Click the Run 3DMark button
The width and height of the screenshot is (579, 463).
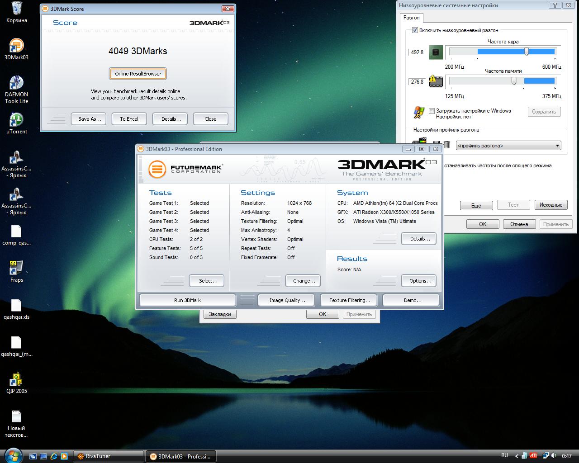tap(187, 300)
